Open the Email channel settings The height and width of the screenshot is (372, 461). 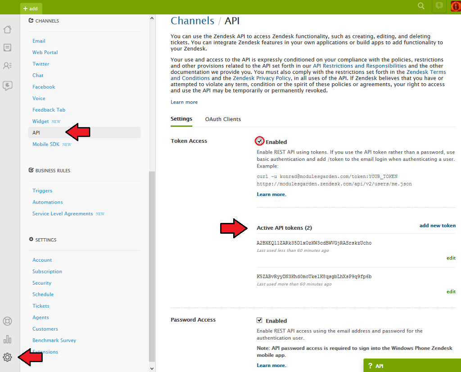click(39, 41)
